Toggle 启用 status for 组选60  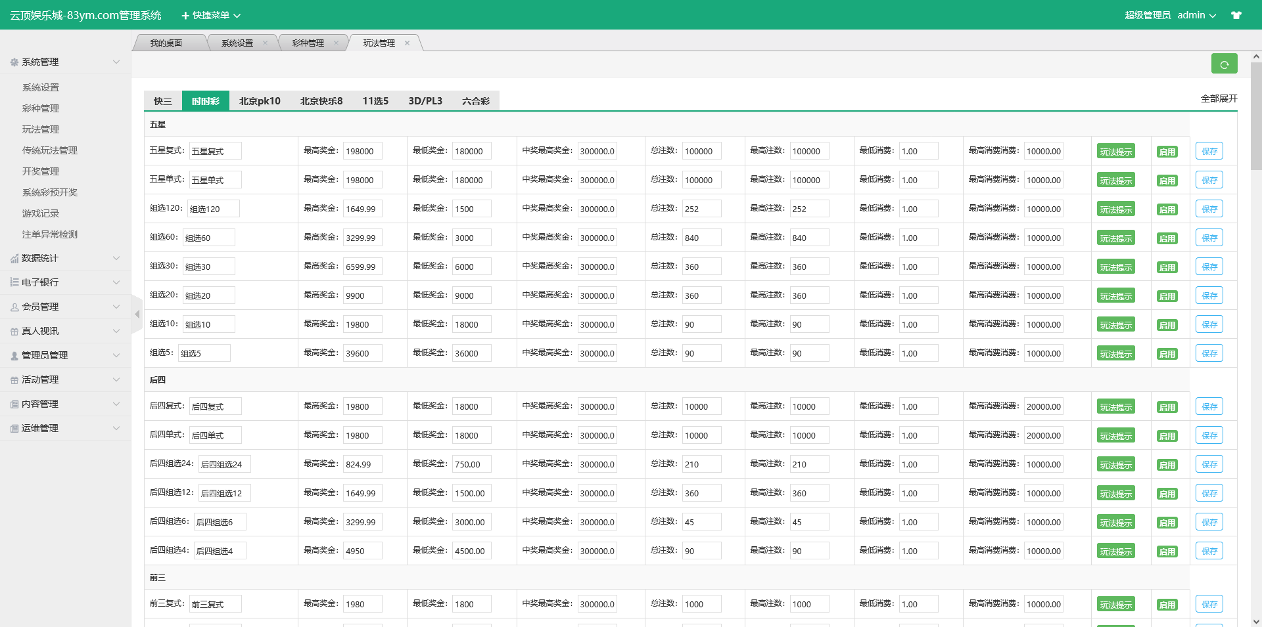click(x=1167, y=238)
